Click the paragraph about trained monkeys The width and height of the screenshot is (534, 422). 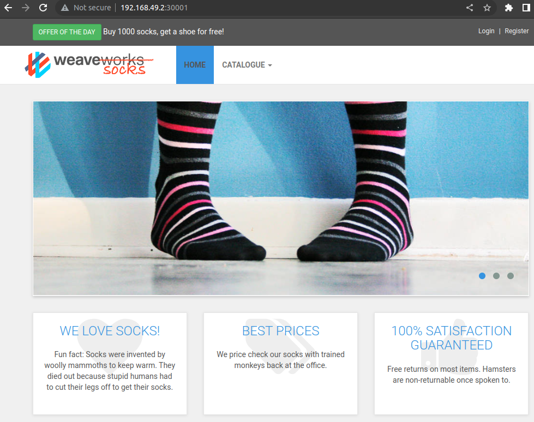point(280,360)
